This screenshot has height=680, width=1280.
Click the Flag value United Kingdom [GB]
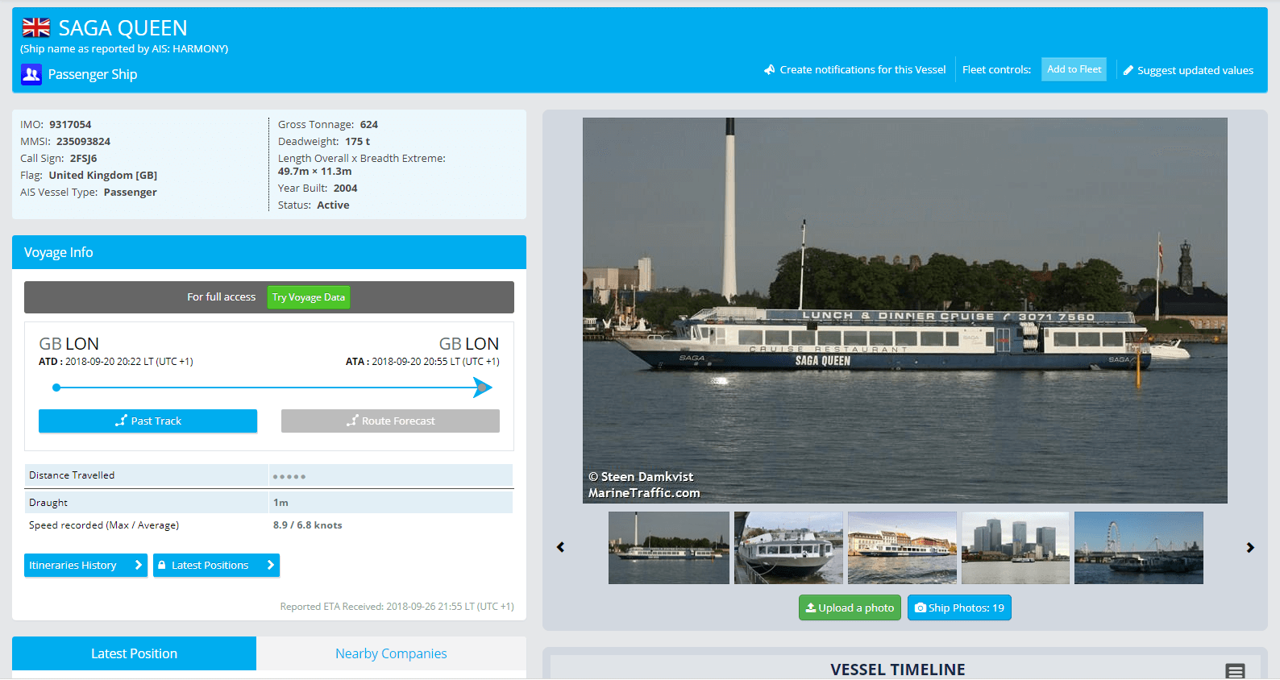tap(102, 176)
